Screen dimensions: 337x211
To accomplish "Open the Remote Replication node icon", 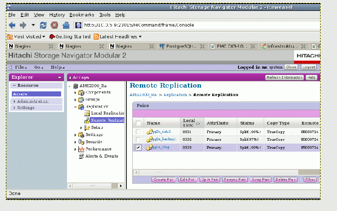I will 87,120.
